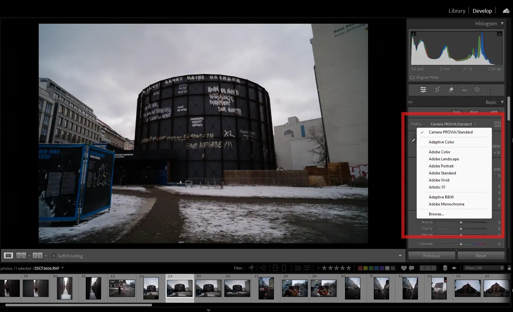The image size is (513, 312).
Task: Select the Loupe view button
Action: 8,255
